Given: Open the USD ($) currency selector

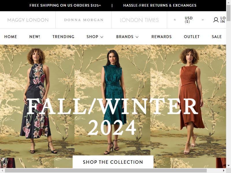Looking at the screenshot, I should 189,20.
